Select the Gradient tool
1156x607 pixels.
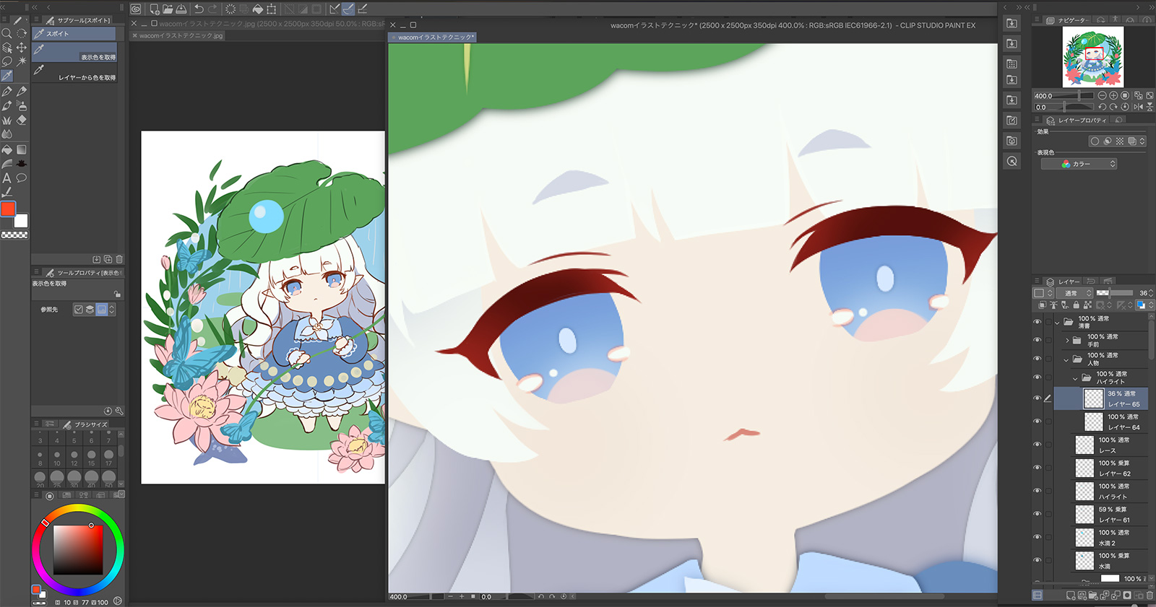point(22,149)
